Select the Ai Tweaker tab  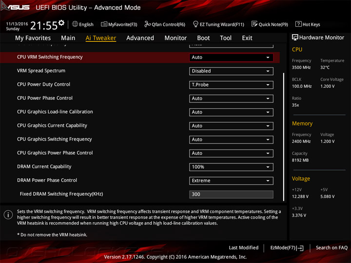(x=101, y=38)
